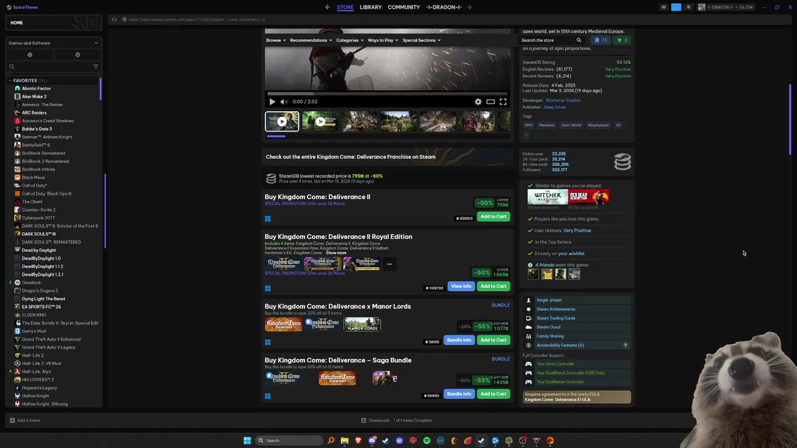Open the notifications bell
The image size is (797, 448).
[x=688, y=7]
